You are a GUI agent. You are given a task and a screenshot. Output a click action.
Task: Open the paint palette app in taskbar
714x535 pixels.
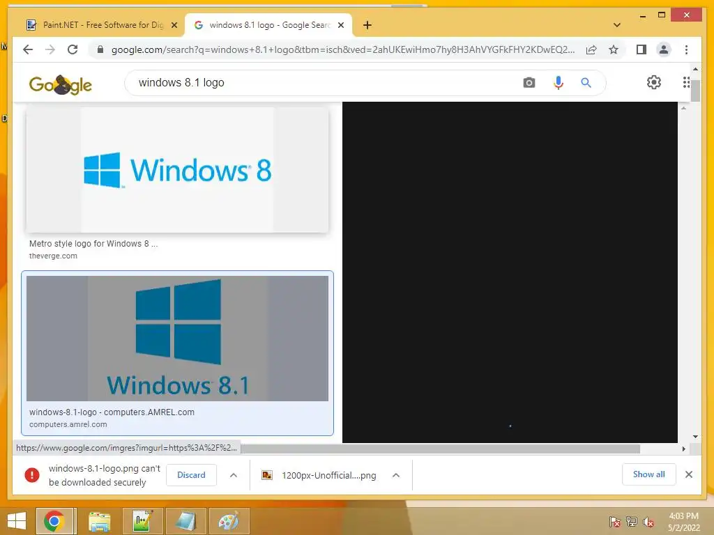point(228,521)
